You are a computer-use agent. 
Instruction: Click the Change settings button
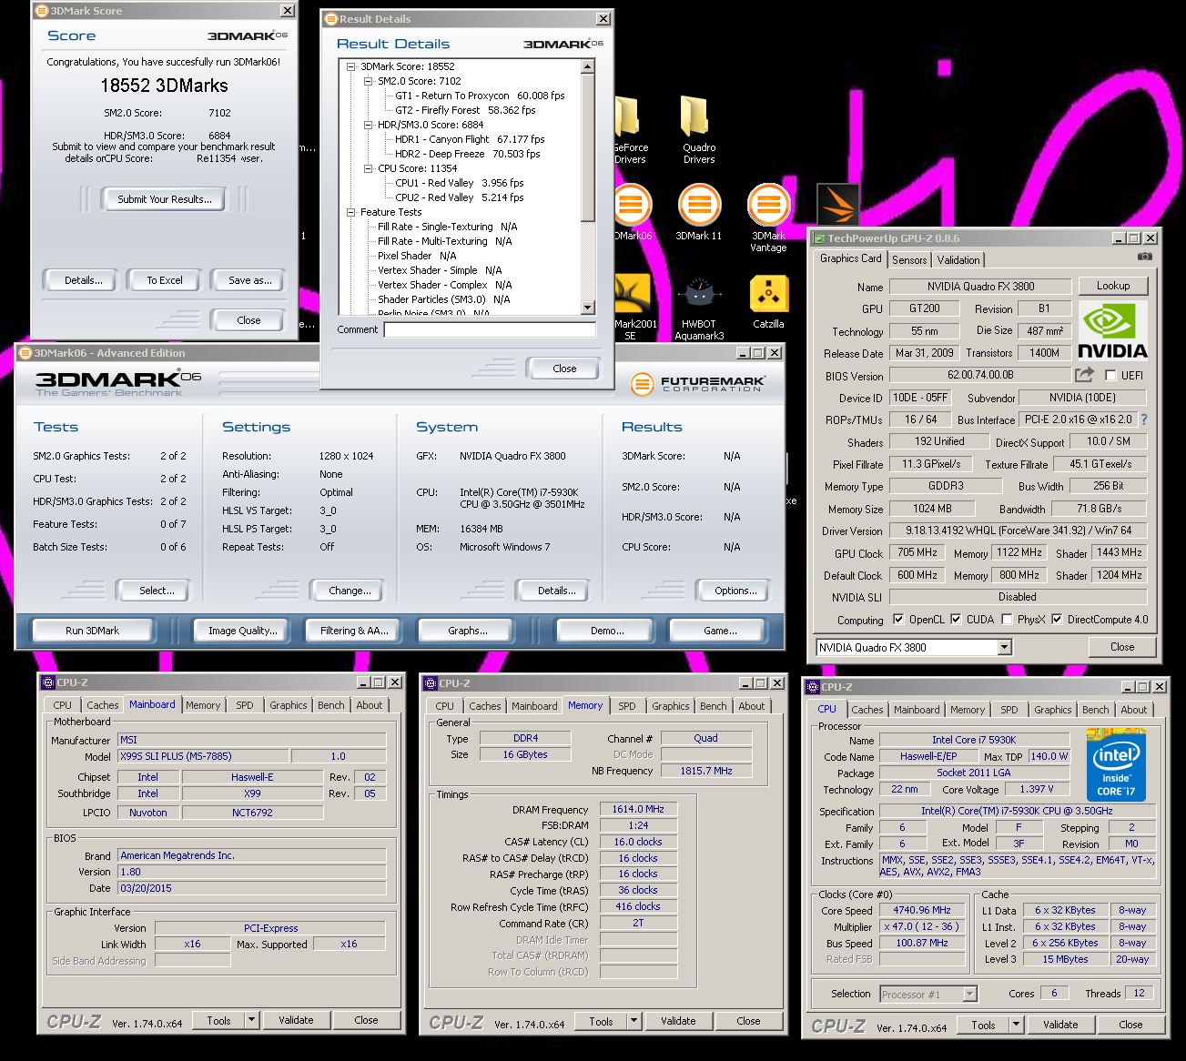(x=350, y=591)
